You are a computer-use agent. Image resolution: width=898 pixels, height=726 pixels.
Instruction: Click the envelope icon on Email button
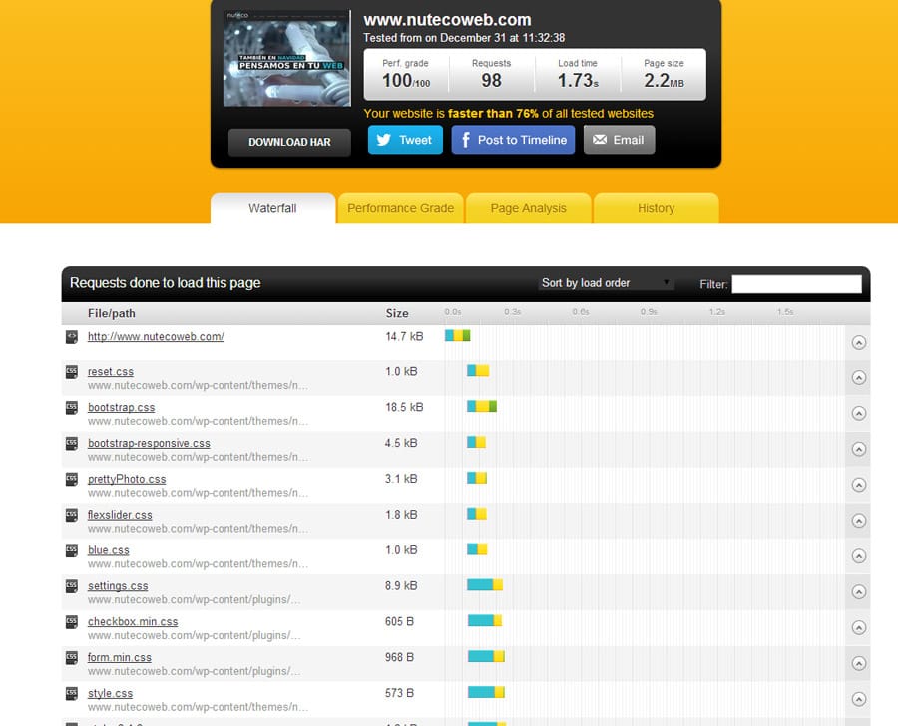[x=600, y=140]
